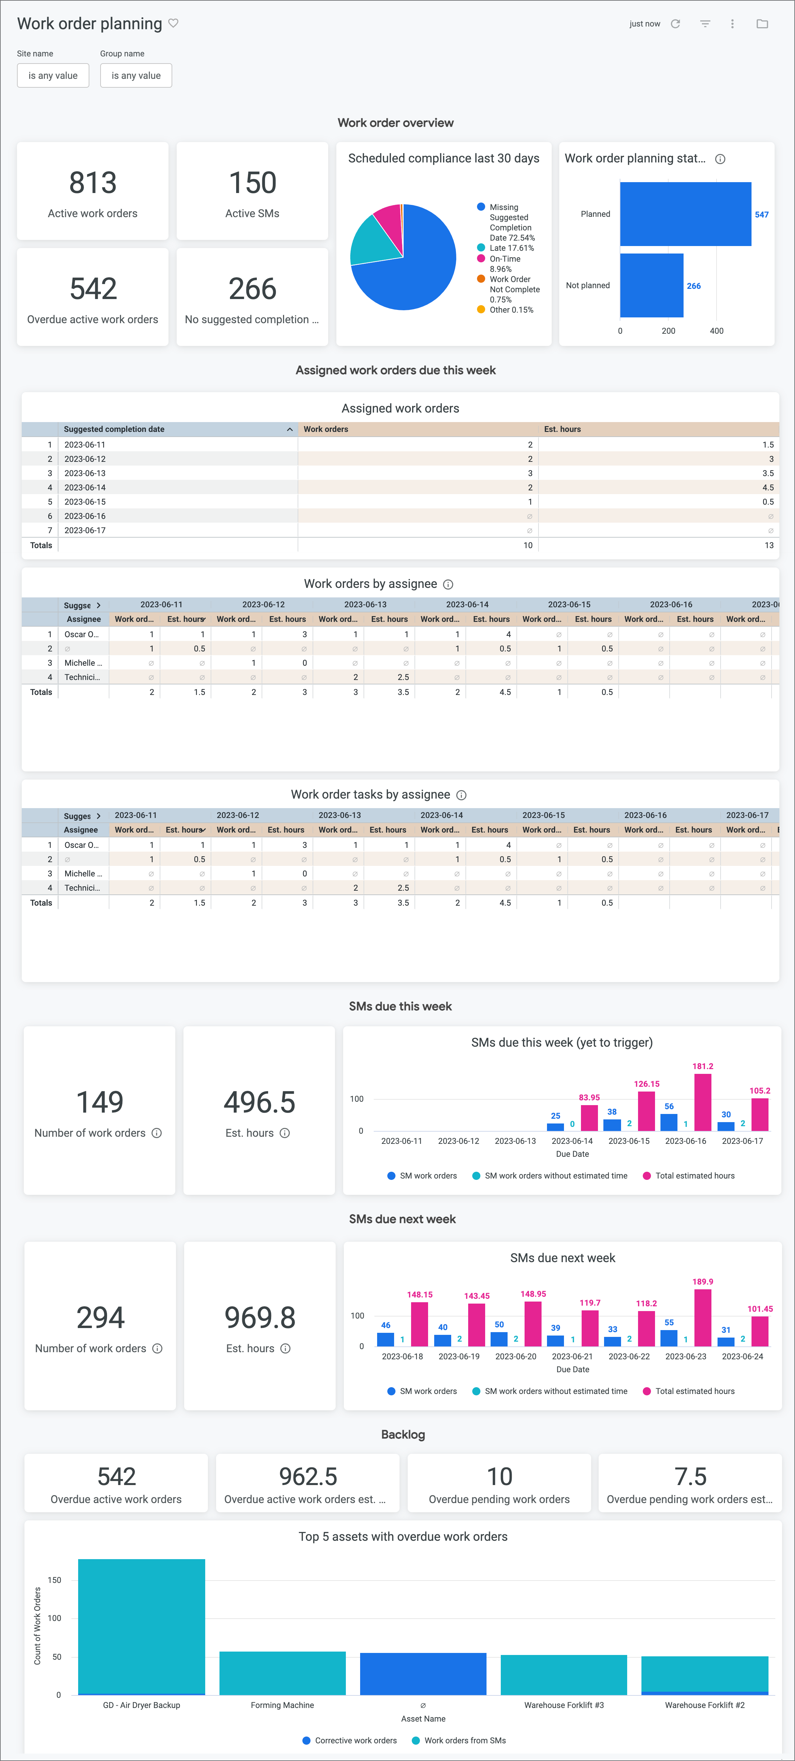Click the Work orders column header in Assigned table
The width and height of the screenshot is (795, 1761).
[418, 429]
